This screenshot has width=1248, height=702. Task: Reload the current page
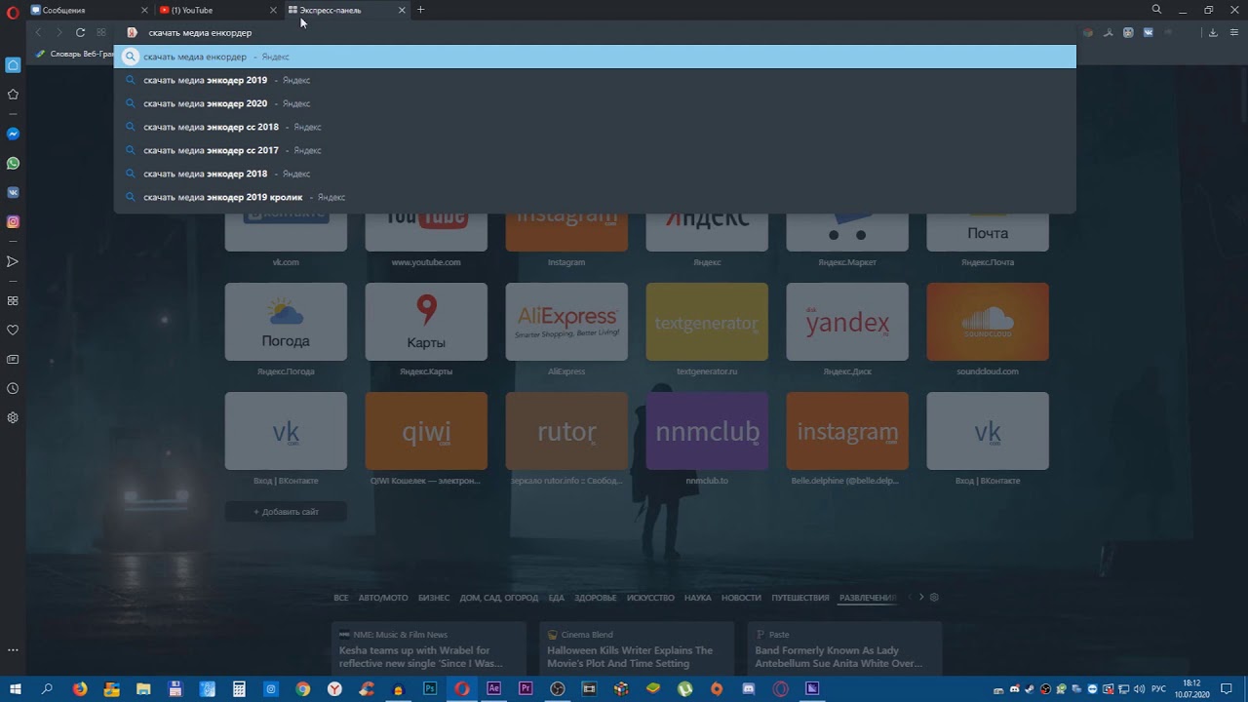[x=80, y=32]
